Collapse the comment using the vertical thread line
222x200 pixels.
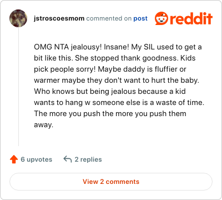18,87
